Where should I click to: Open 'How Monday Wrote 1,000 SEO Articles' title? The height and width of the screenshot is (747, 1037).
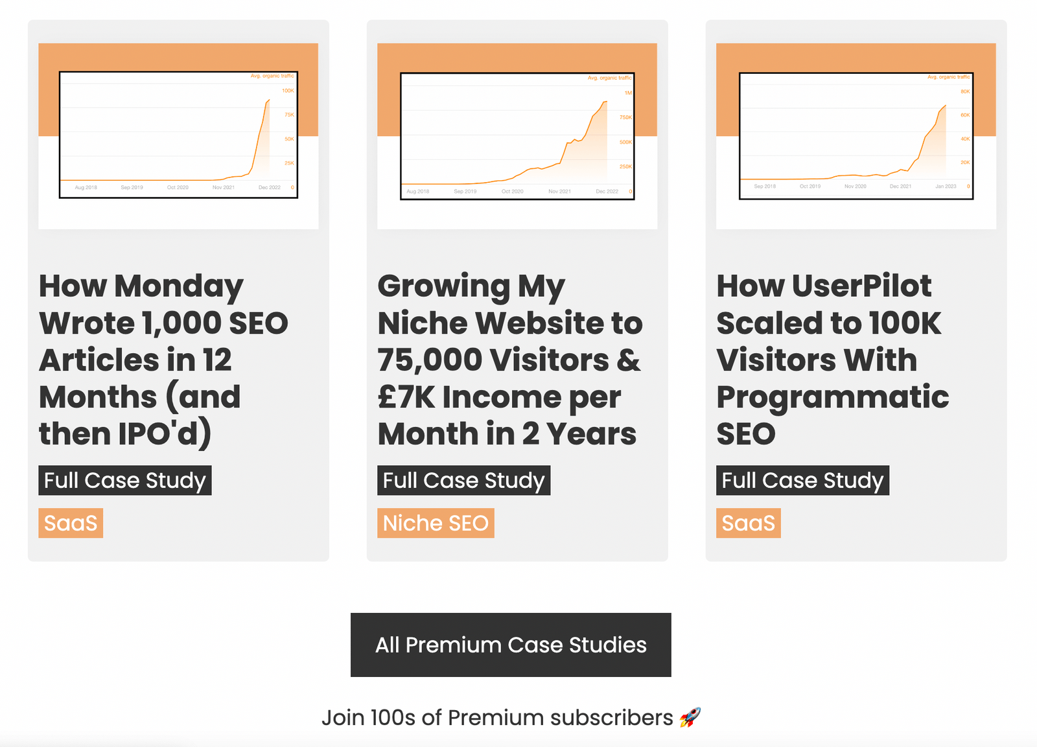tap(163, 360)
